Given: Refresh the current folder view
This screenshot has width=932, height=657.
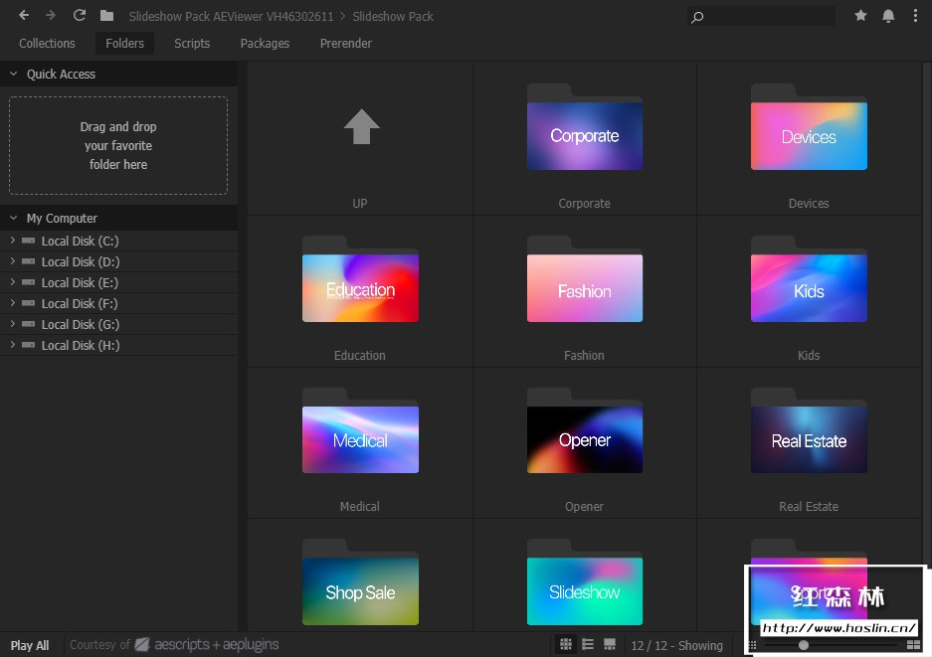Looking at the screenshot, I should pyautogui.click(x=80, y=16).
